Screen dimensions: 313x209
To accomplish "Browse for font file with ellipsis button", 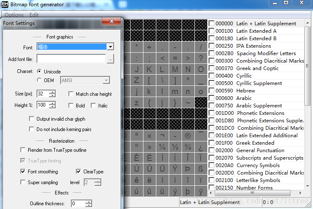I will (x=110, y=59).
